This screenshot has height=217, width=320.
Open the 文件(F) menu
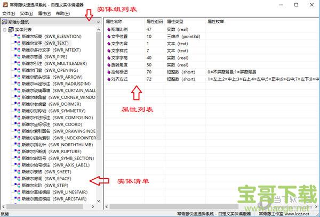9,13
